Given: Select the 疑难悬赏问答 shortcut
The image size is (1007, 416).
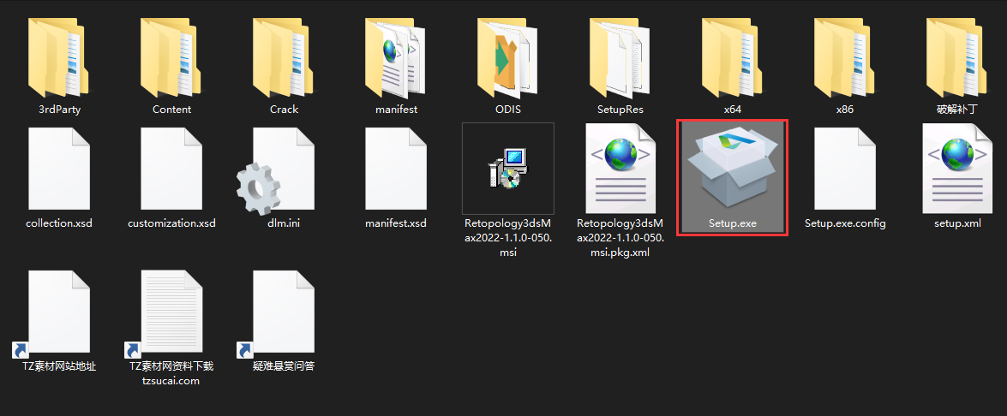Looking at the screenshot, I should (x=284, y=313).
